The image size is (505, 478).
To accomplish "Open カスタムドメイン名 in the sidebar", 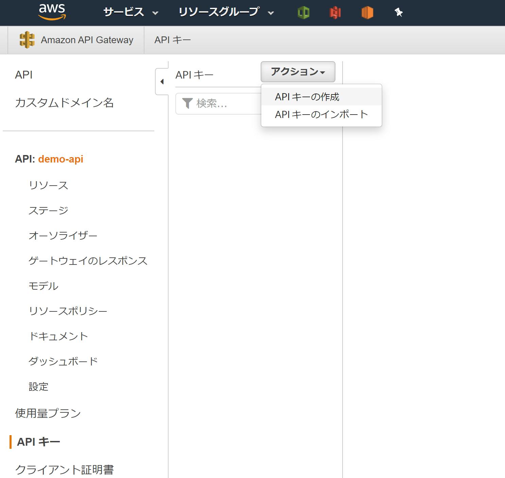I will (64, 103).
